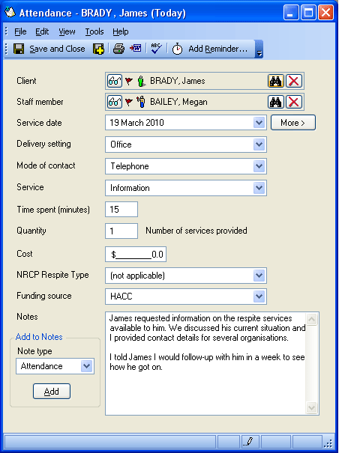The width and height of the screenshot is (339, 453).
Task: Click the Add Reminder stopwatch icon
Action: tap(177, 49)
